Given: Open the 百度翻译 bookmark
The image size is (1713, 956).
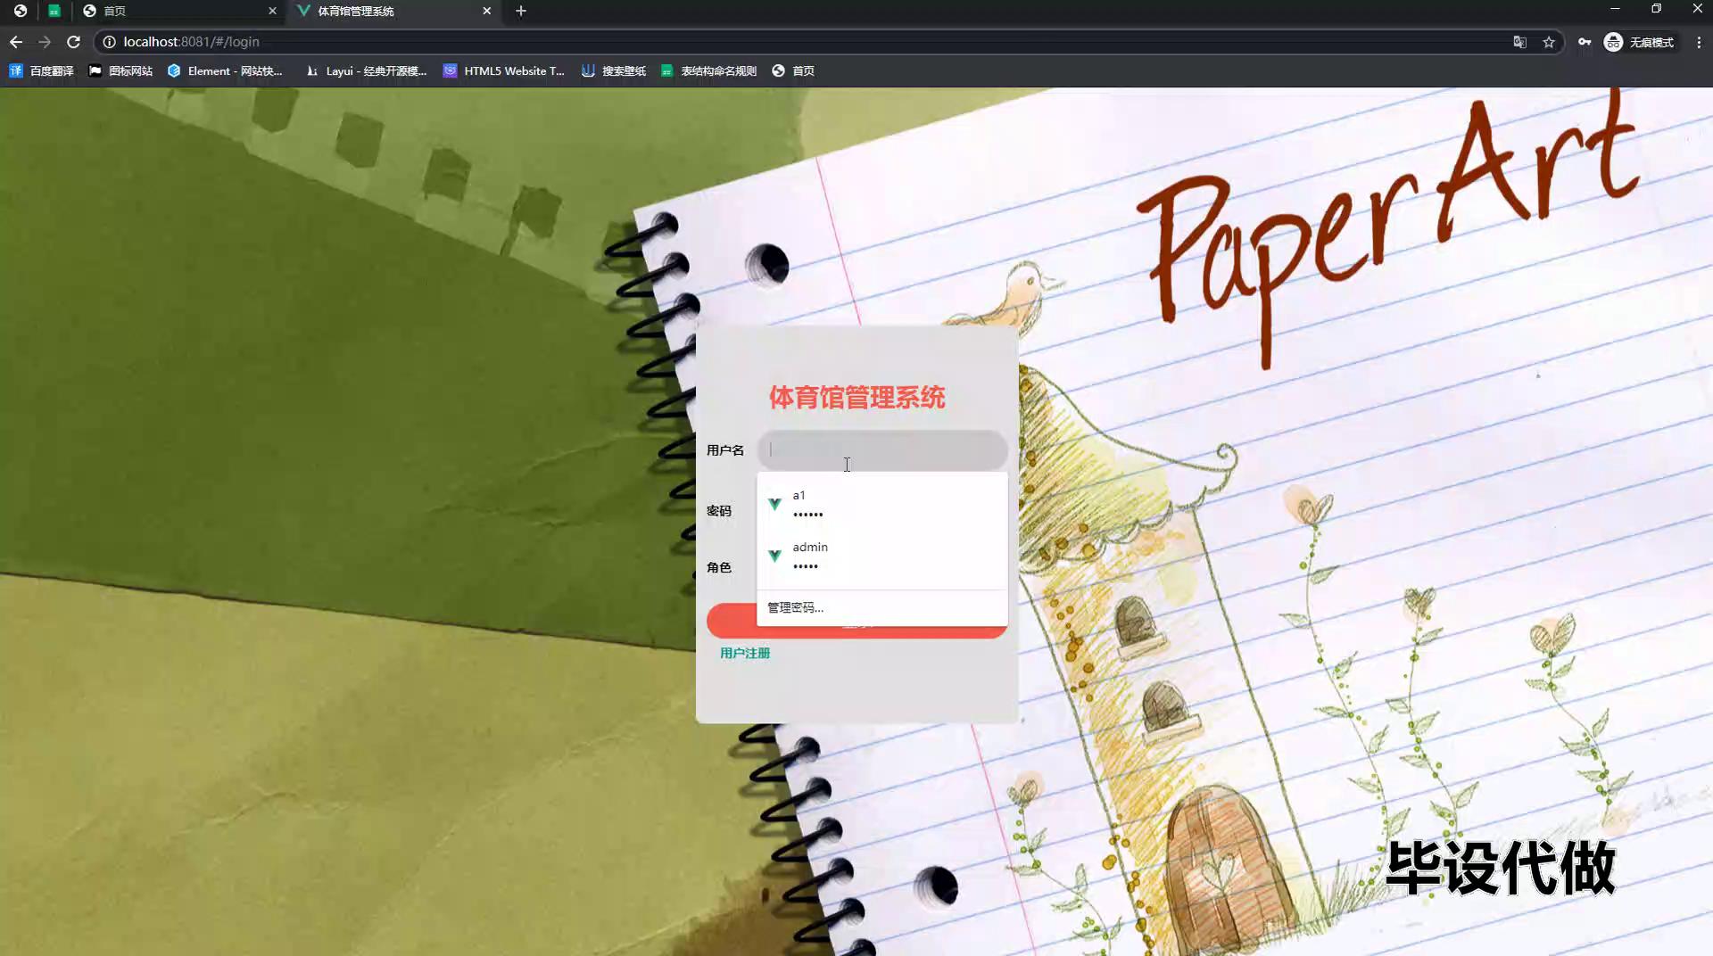Looking at the screenshot, I should [42, 70].
